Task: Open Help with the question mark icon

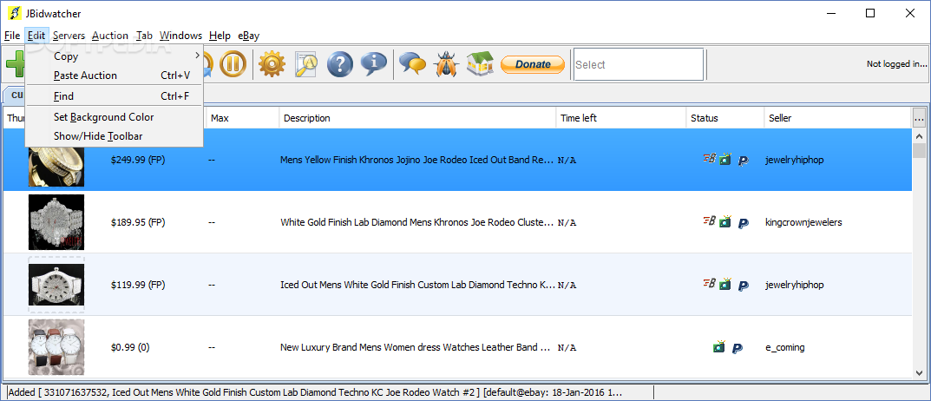Action: click(339, 63)
